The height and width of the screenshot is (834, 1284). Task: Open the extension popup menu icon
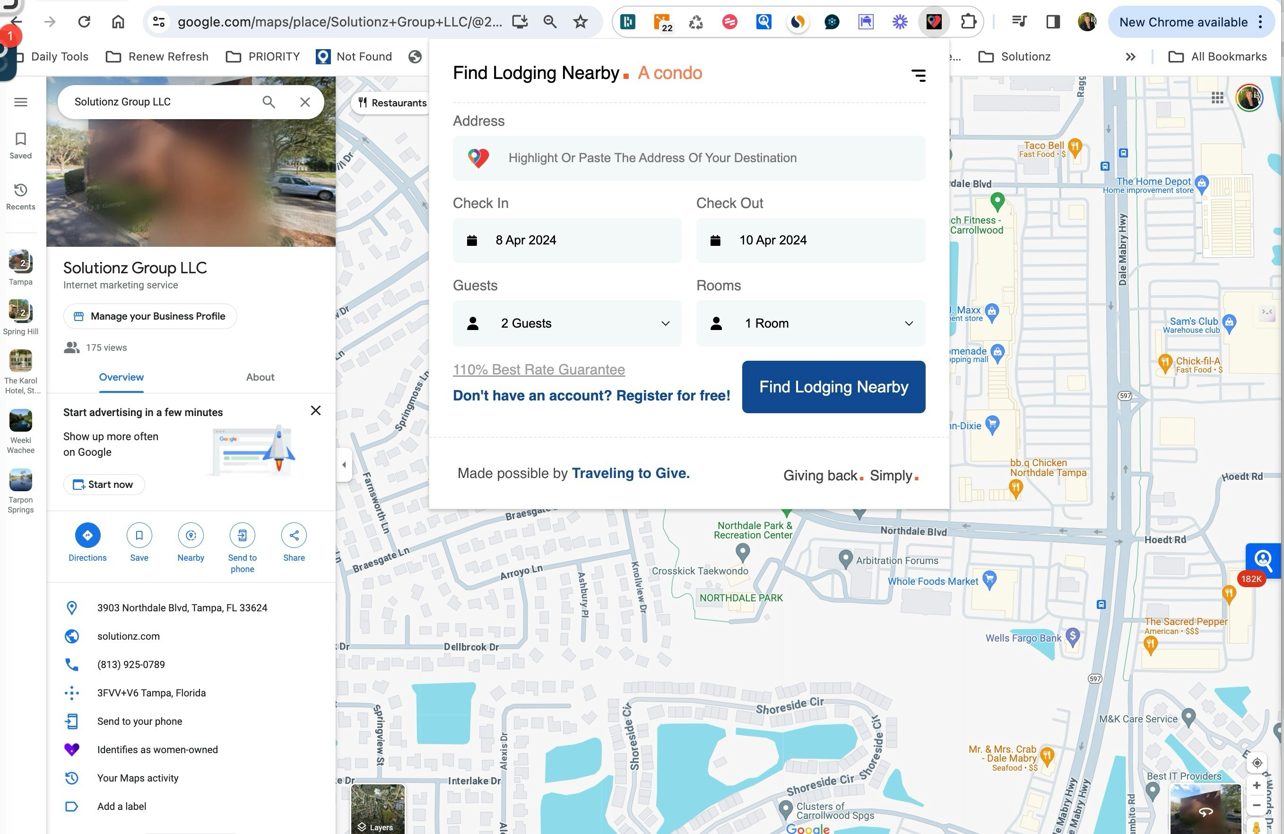coord(918,75)
